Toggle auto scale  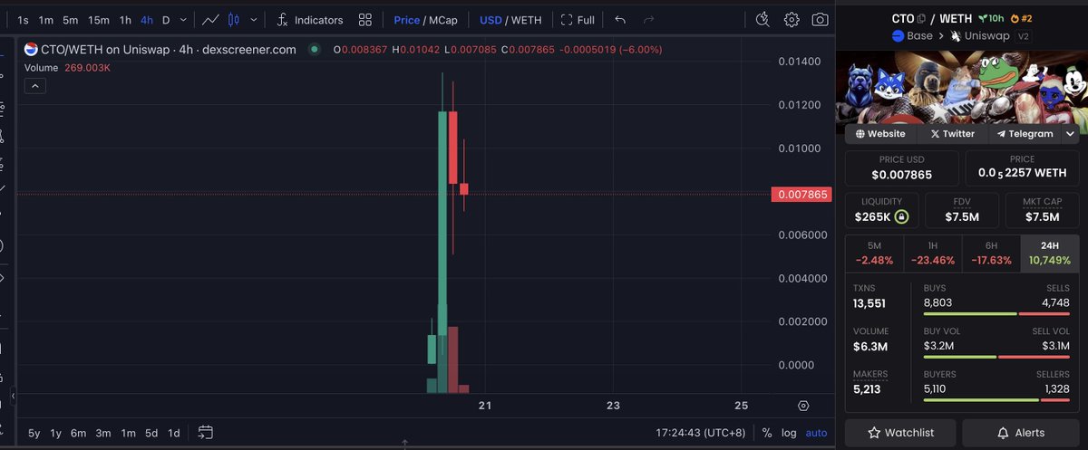point(816,433)
